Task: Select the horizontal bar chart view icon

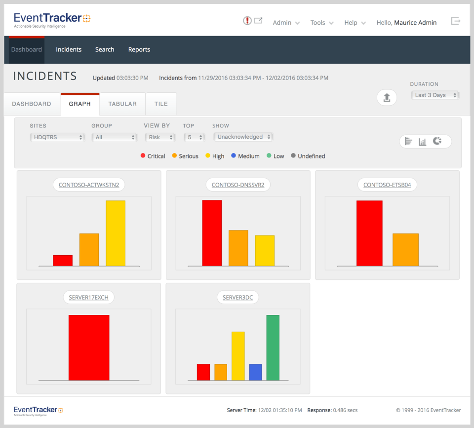Action: 408,141
